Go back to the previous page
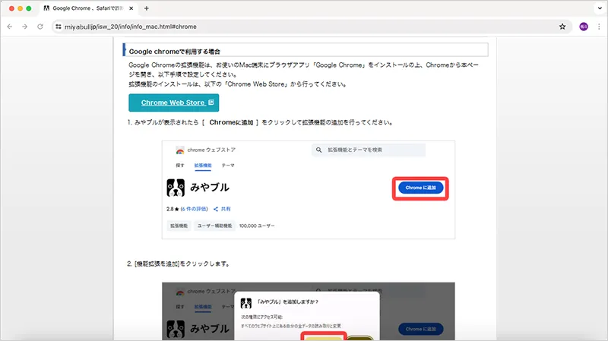608x341 pixels. pyautogui.click(x=10, y=27)
